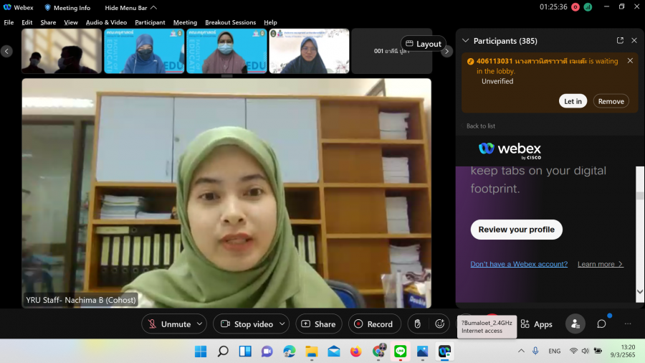Open LINE app from taskbar

click(401, 352)
